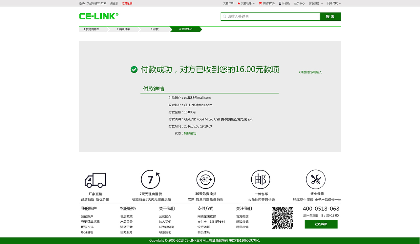Viewport: 420px width, 244px height.
Task: Click the 请登录 link
Action: pyautogui.click(x=114, y=3)
